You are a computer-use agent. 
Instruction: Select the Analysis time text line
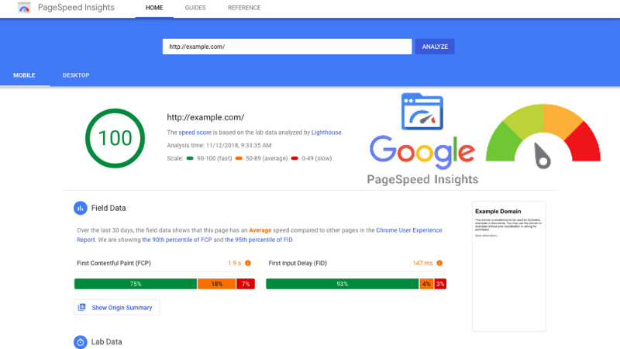[219, 146]
